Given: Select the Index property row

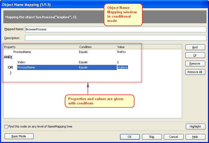Looking at the screenshot, I should [x=21, y=62].
